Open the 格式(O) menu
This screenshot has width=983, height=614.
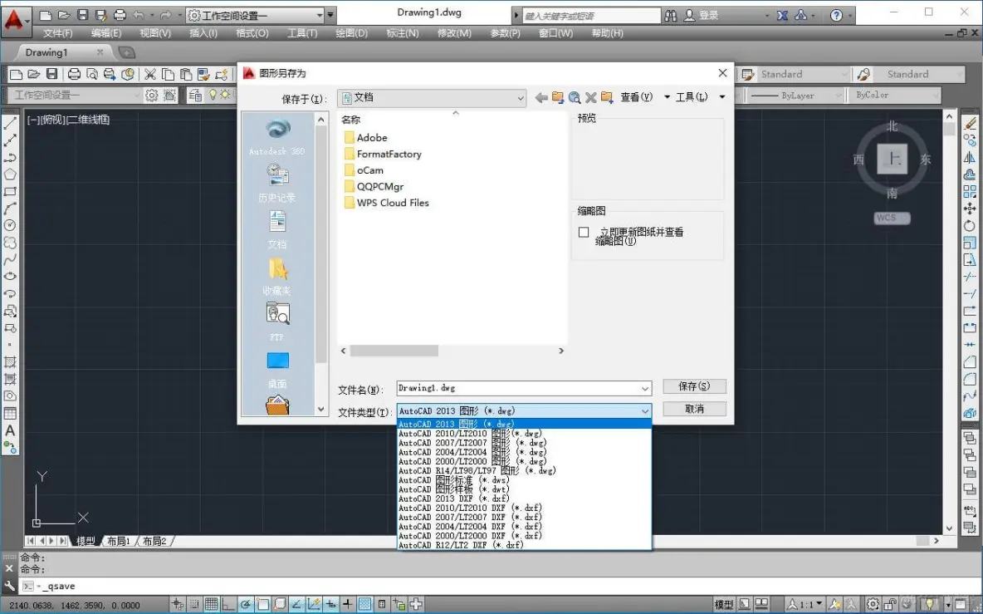[x=252, y=33]
